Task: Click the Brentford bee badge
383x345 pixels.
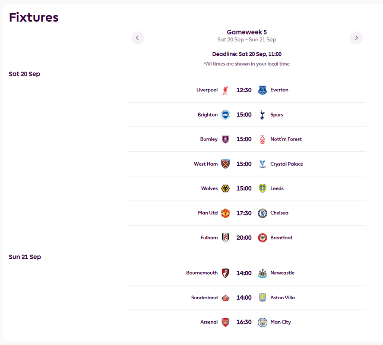Action: (263, 238)
